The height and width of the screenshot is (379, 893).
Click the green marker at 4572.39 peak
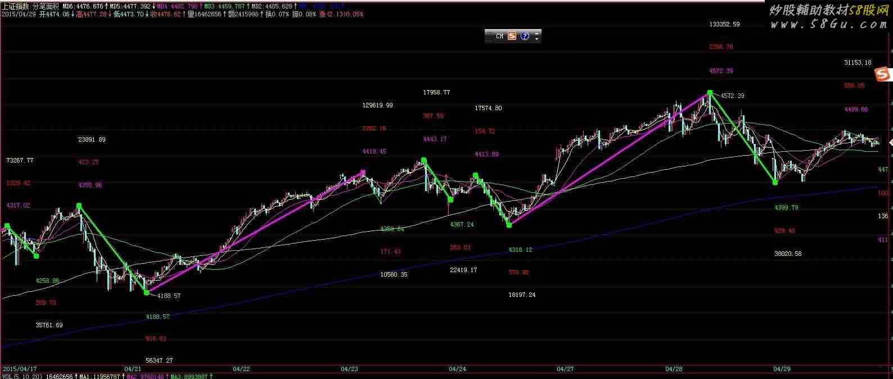(710, 92)
